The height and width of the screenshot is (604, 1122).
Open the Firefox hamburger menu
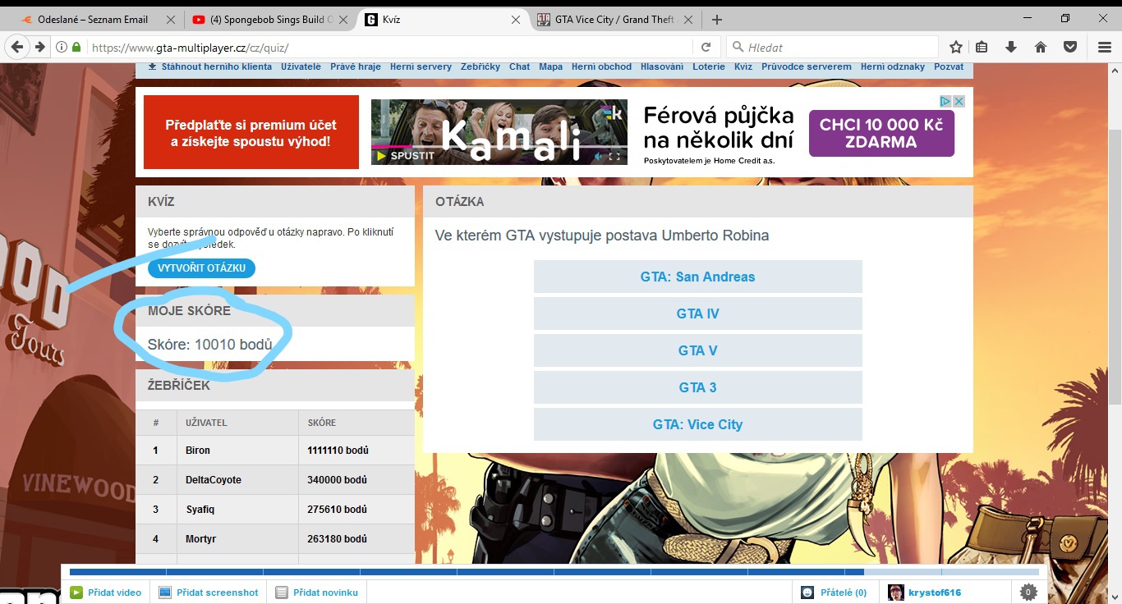click(1105, 48)
